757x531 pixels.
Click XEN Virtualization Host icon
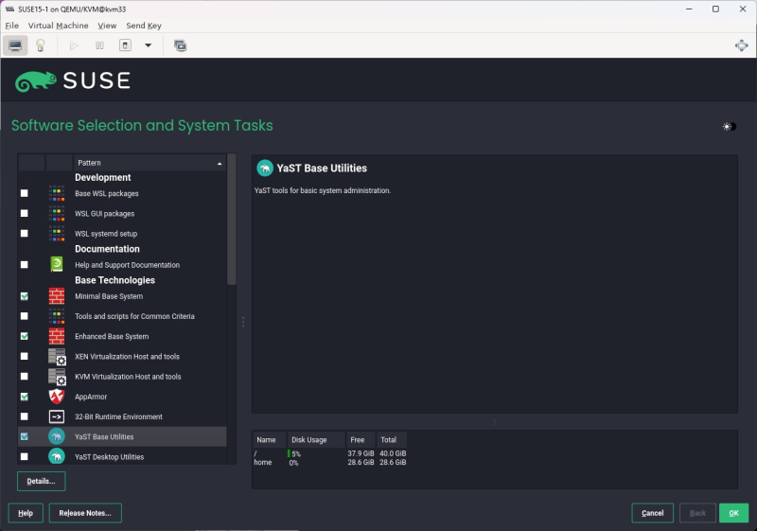pos(57,356)
